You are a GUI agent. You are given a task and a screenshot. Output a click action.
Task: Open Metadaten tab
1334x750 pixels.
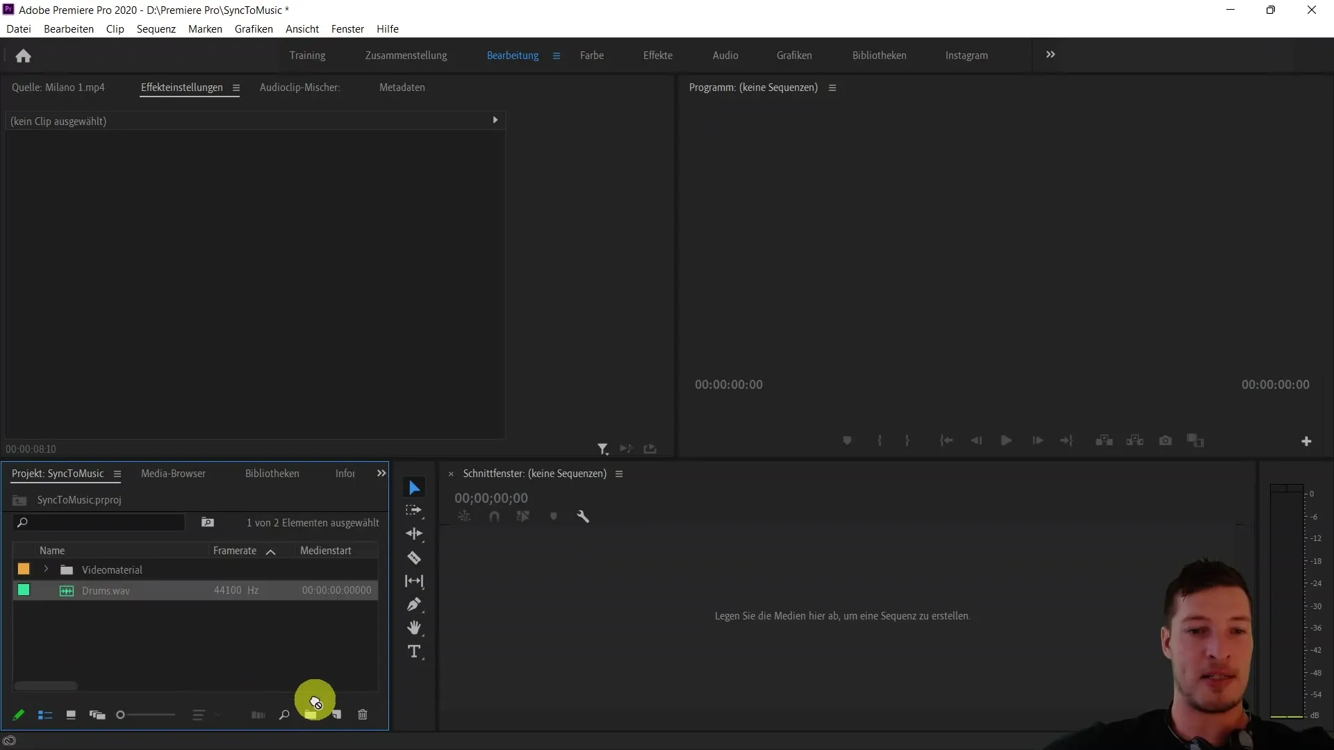pyautogui.click(x=402, y=87)
